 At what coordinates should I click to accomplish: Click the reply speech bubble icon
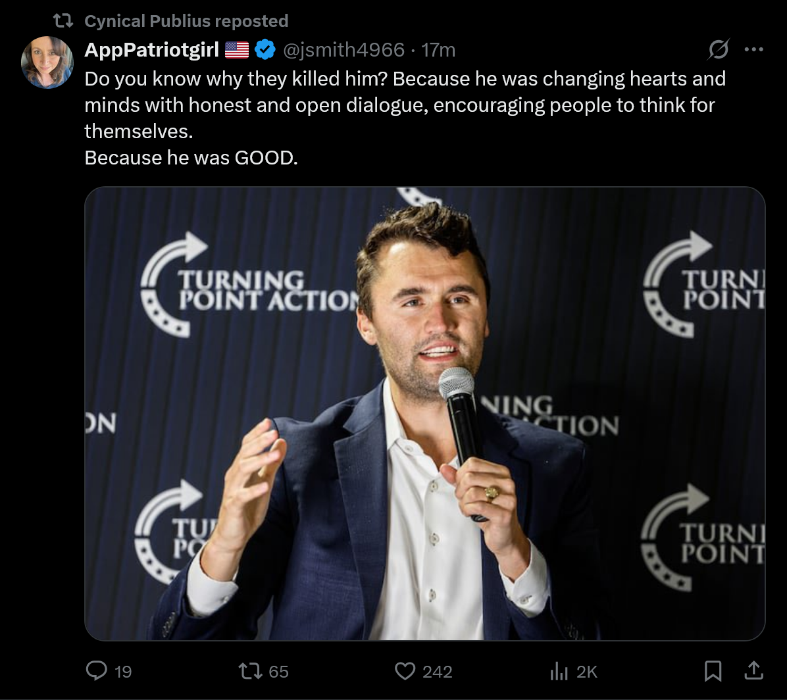tap(97, 671)
